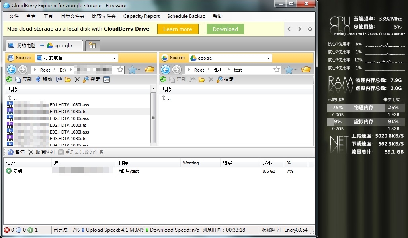Select the E01.HDTV.1080i.ass file
408x238 pixels.
pos(78,105)
